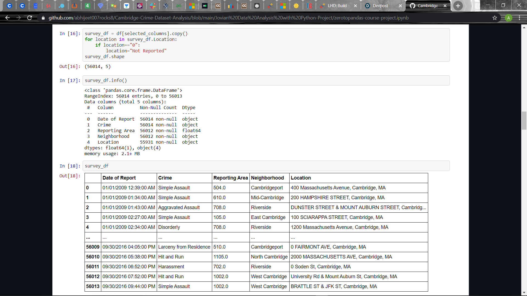
Task: Switch to the Microsoft logo pinned tab
Action: tap(192, 6)
